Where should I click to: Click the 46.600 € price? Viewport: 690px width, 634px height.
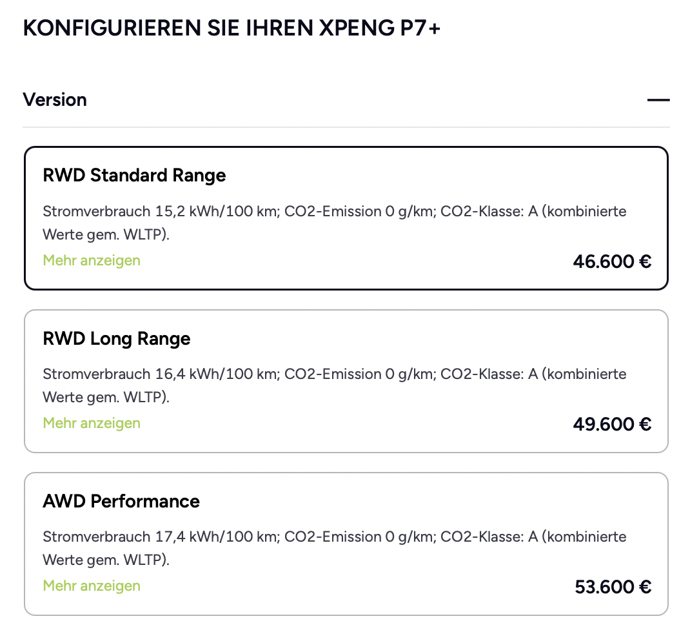tap(612, 261)
